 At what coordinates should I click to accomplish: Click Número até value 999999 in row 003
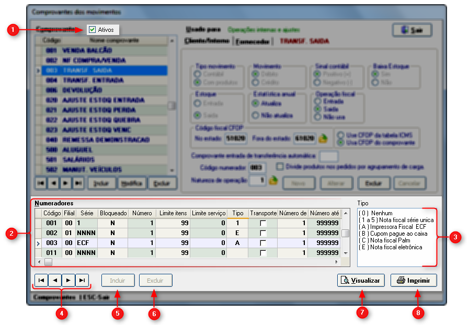[325, 243]
